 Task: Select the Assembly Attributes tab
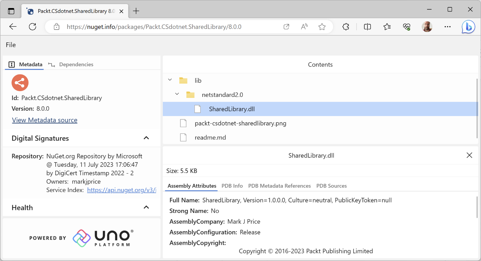click(x=192, y=186)
